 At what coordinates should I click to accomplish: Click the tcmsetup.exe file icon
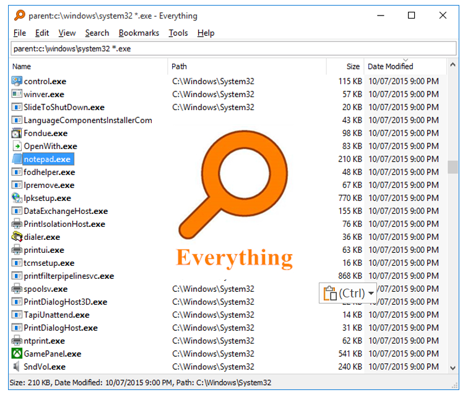17,263
